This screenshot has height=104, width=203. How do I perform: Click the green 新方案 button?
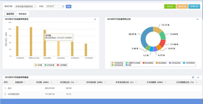click(170, 6)
